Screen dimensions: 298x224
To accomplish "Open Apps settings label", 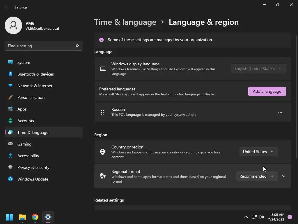I will tap(22, 109).
